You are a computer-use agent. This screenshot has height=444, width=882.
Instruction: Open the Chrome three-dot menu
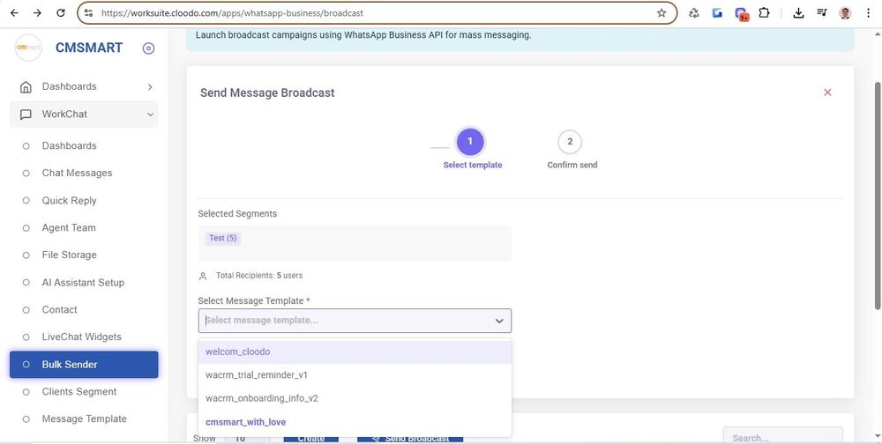tap(868, 13)
